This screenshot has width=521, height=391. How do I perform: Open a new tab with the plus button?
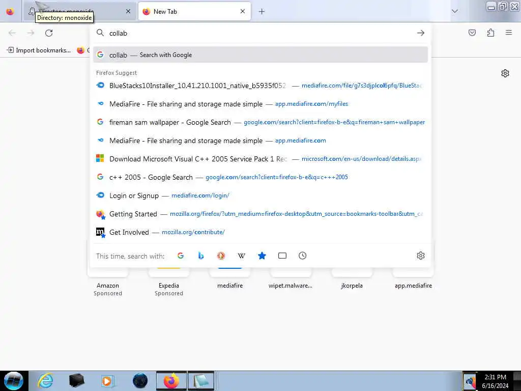(x=262, y=12)
